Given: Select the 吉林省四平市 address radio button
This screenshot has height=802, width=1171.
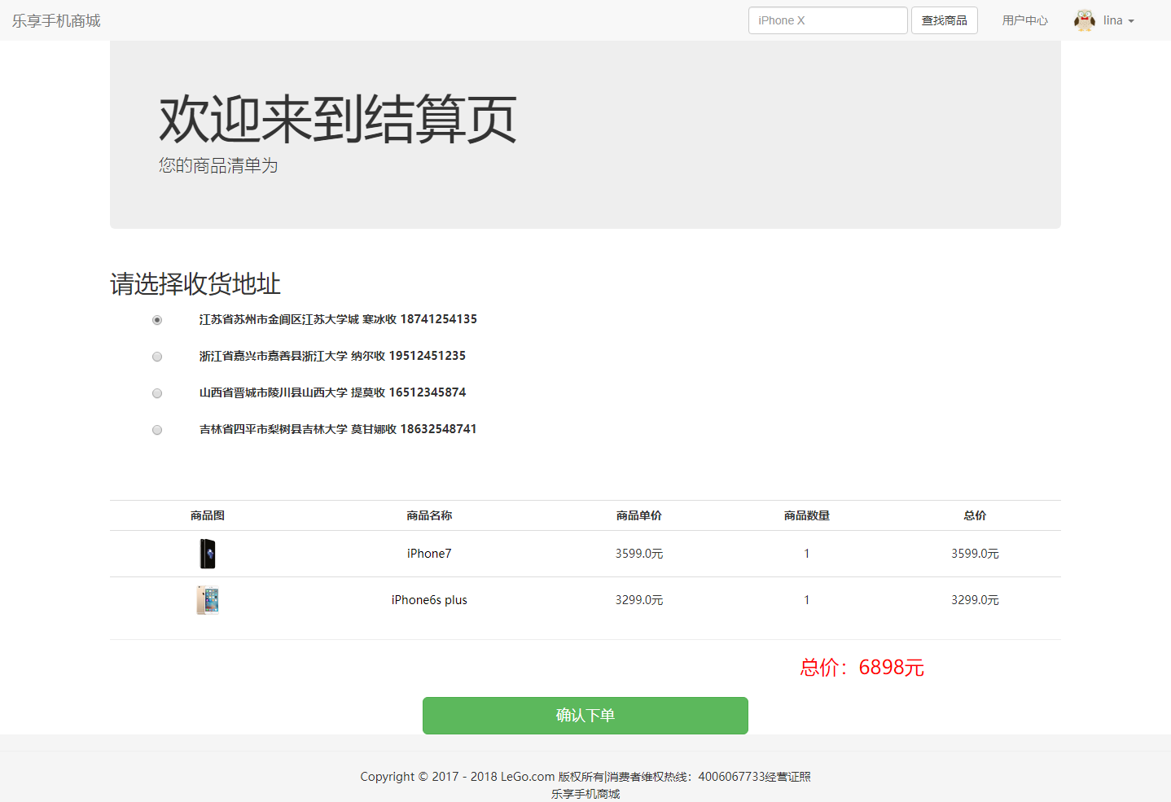Looking at the screenshot, I should pos(157,430).
